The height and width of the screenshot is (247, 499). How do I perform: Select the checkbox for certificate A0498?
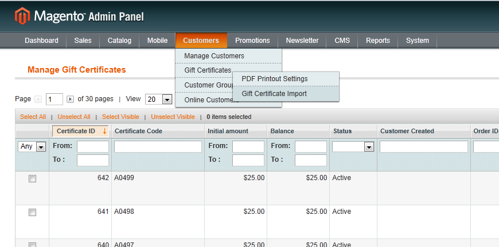click(x=32, y=213)
